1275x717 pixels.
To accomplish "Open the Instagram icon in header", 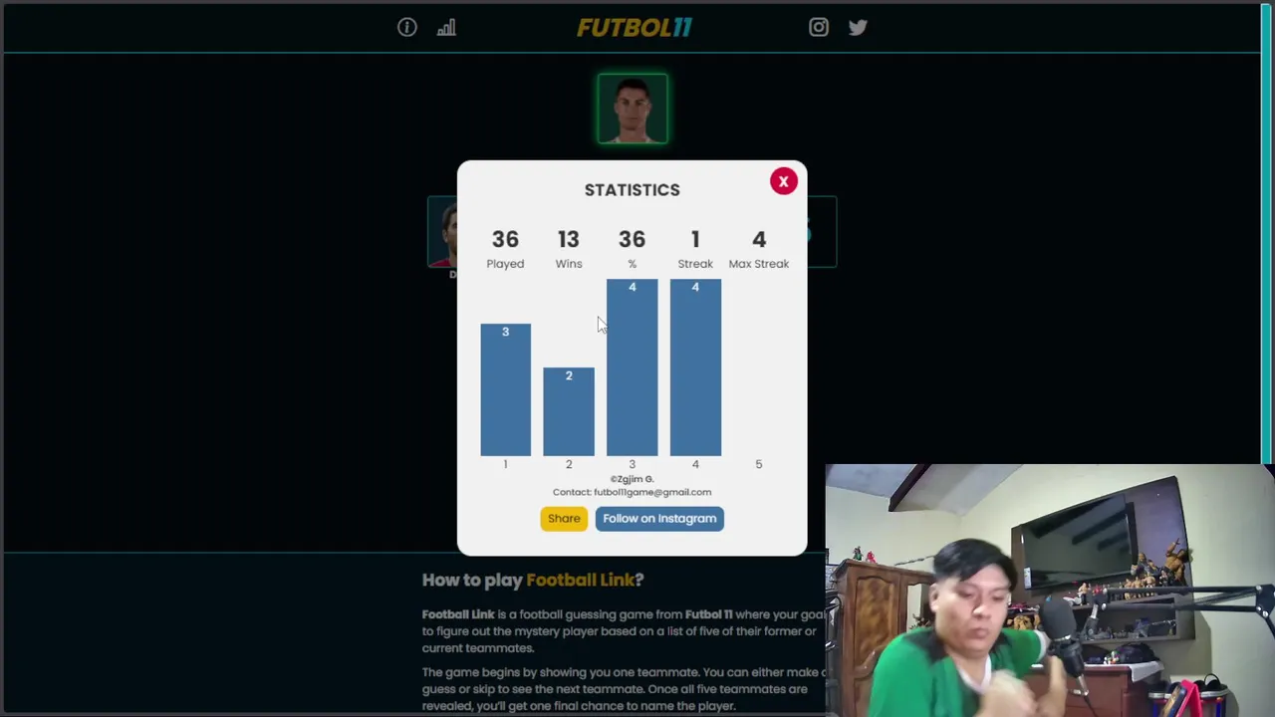I will [x=818, y=28].
